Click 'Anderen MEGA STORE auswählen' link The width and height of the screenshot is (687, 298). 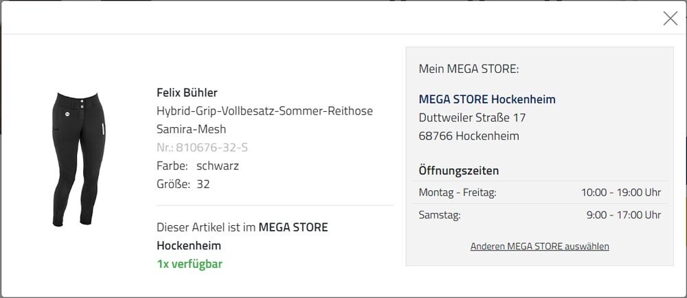click(x=539, y=247)
